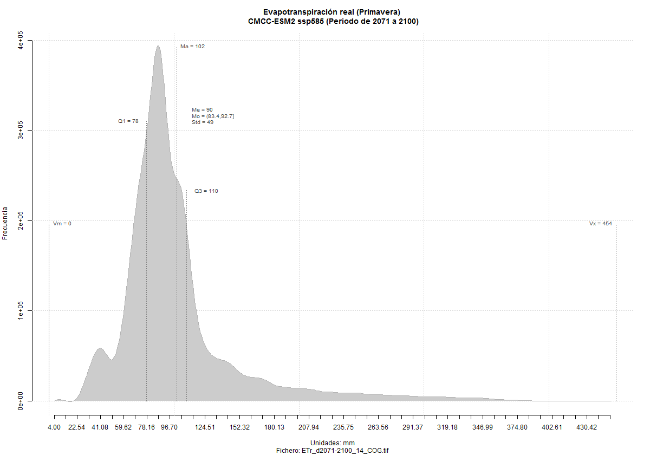Click the x-axis tick label '22.54'

point(76,427)
